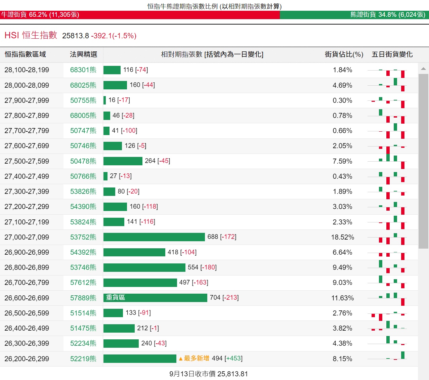Viewport: 429px width, 380px height.
Task: Click the 五日街貨變化 column header
Action: click(x=392, y=54)
